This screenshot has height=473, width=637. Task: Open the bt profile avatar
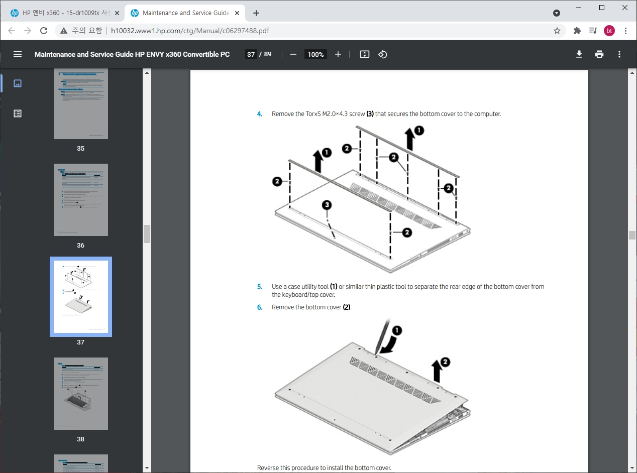point(609,31)
